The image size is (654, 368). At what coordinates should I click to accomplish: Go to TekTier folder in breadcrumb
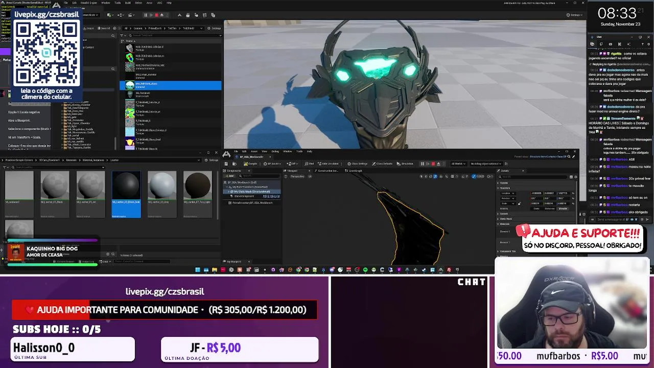(x=172, y=28)
